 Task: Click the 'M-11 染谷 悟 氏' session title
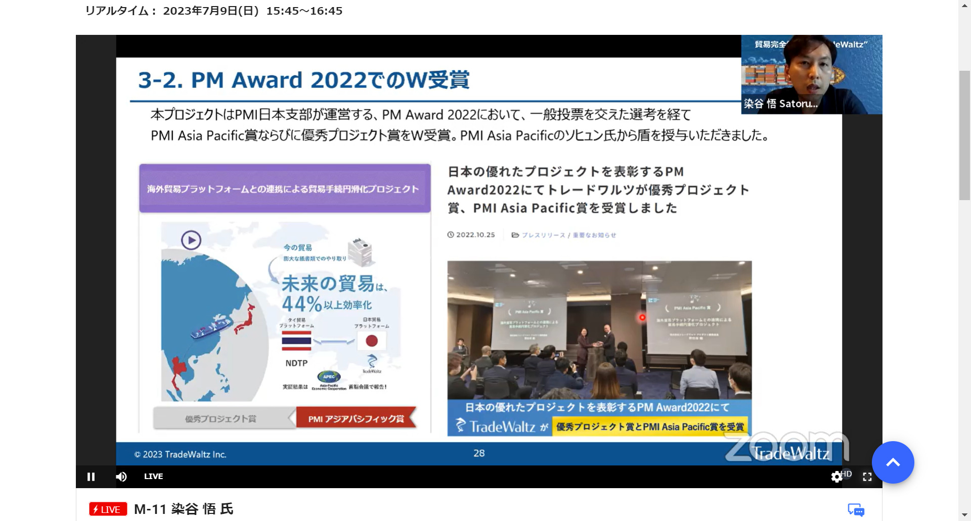coord(184,509)
